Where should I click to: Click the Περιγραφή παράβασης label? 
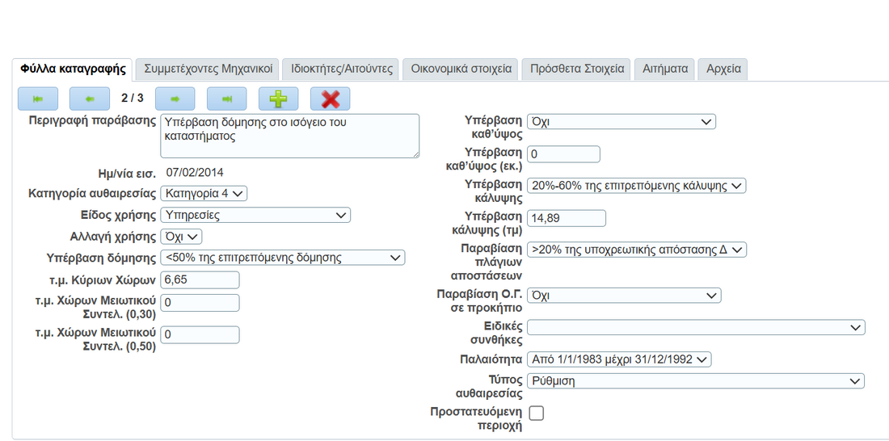pos(92,120)
